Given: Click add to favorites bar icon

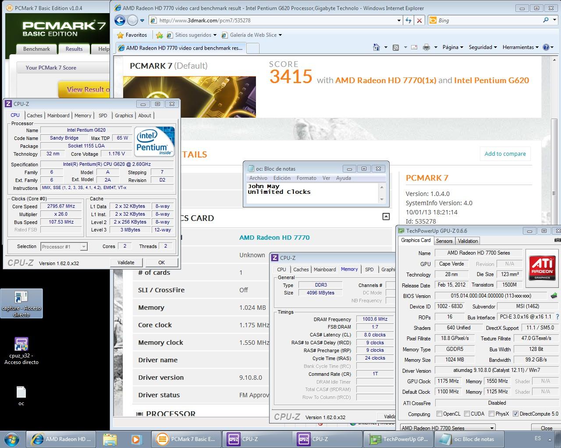Looking at the screenshot, I should (160, 35).
